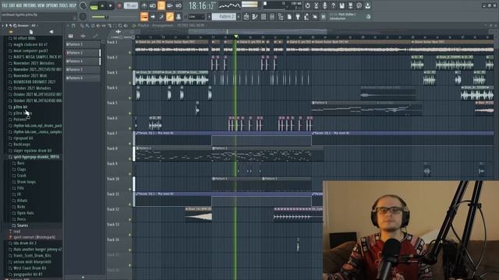Click the master pitch knob
The image size is (499, 280).
click(83, 16)
